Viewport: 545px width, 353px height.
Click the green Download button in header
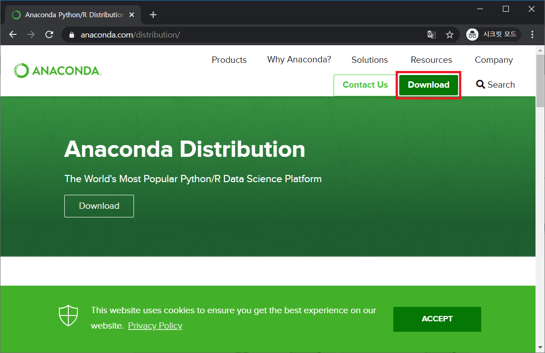(429, 85)
